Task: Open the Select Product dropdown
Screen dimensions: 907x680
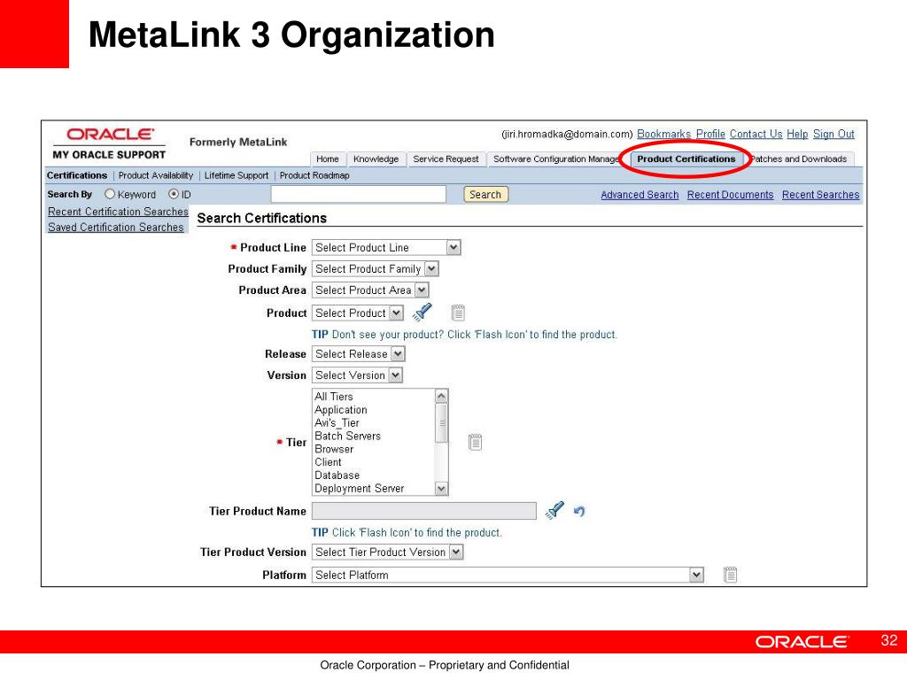Action: coord(358,313)
